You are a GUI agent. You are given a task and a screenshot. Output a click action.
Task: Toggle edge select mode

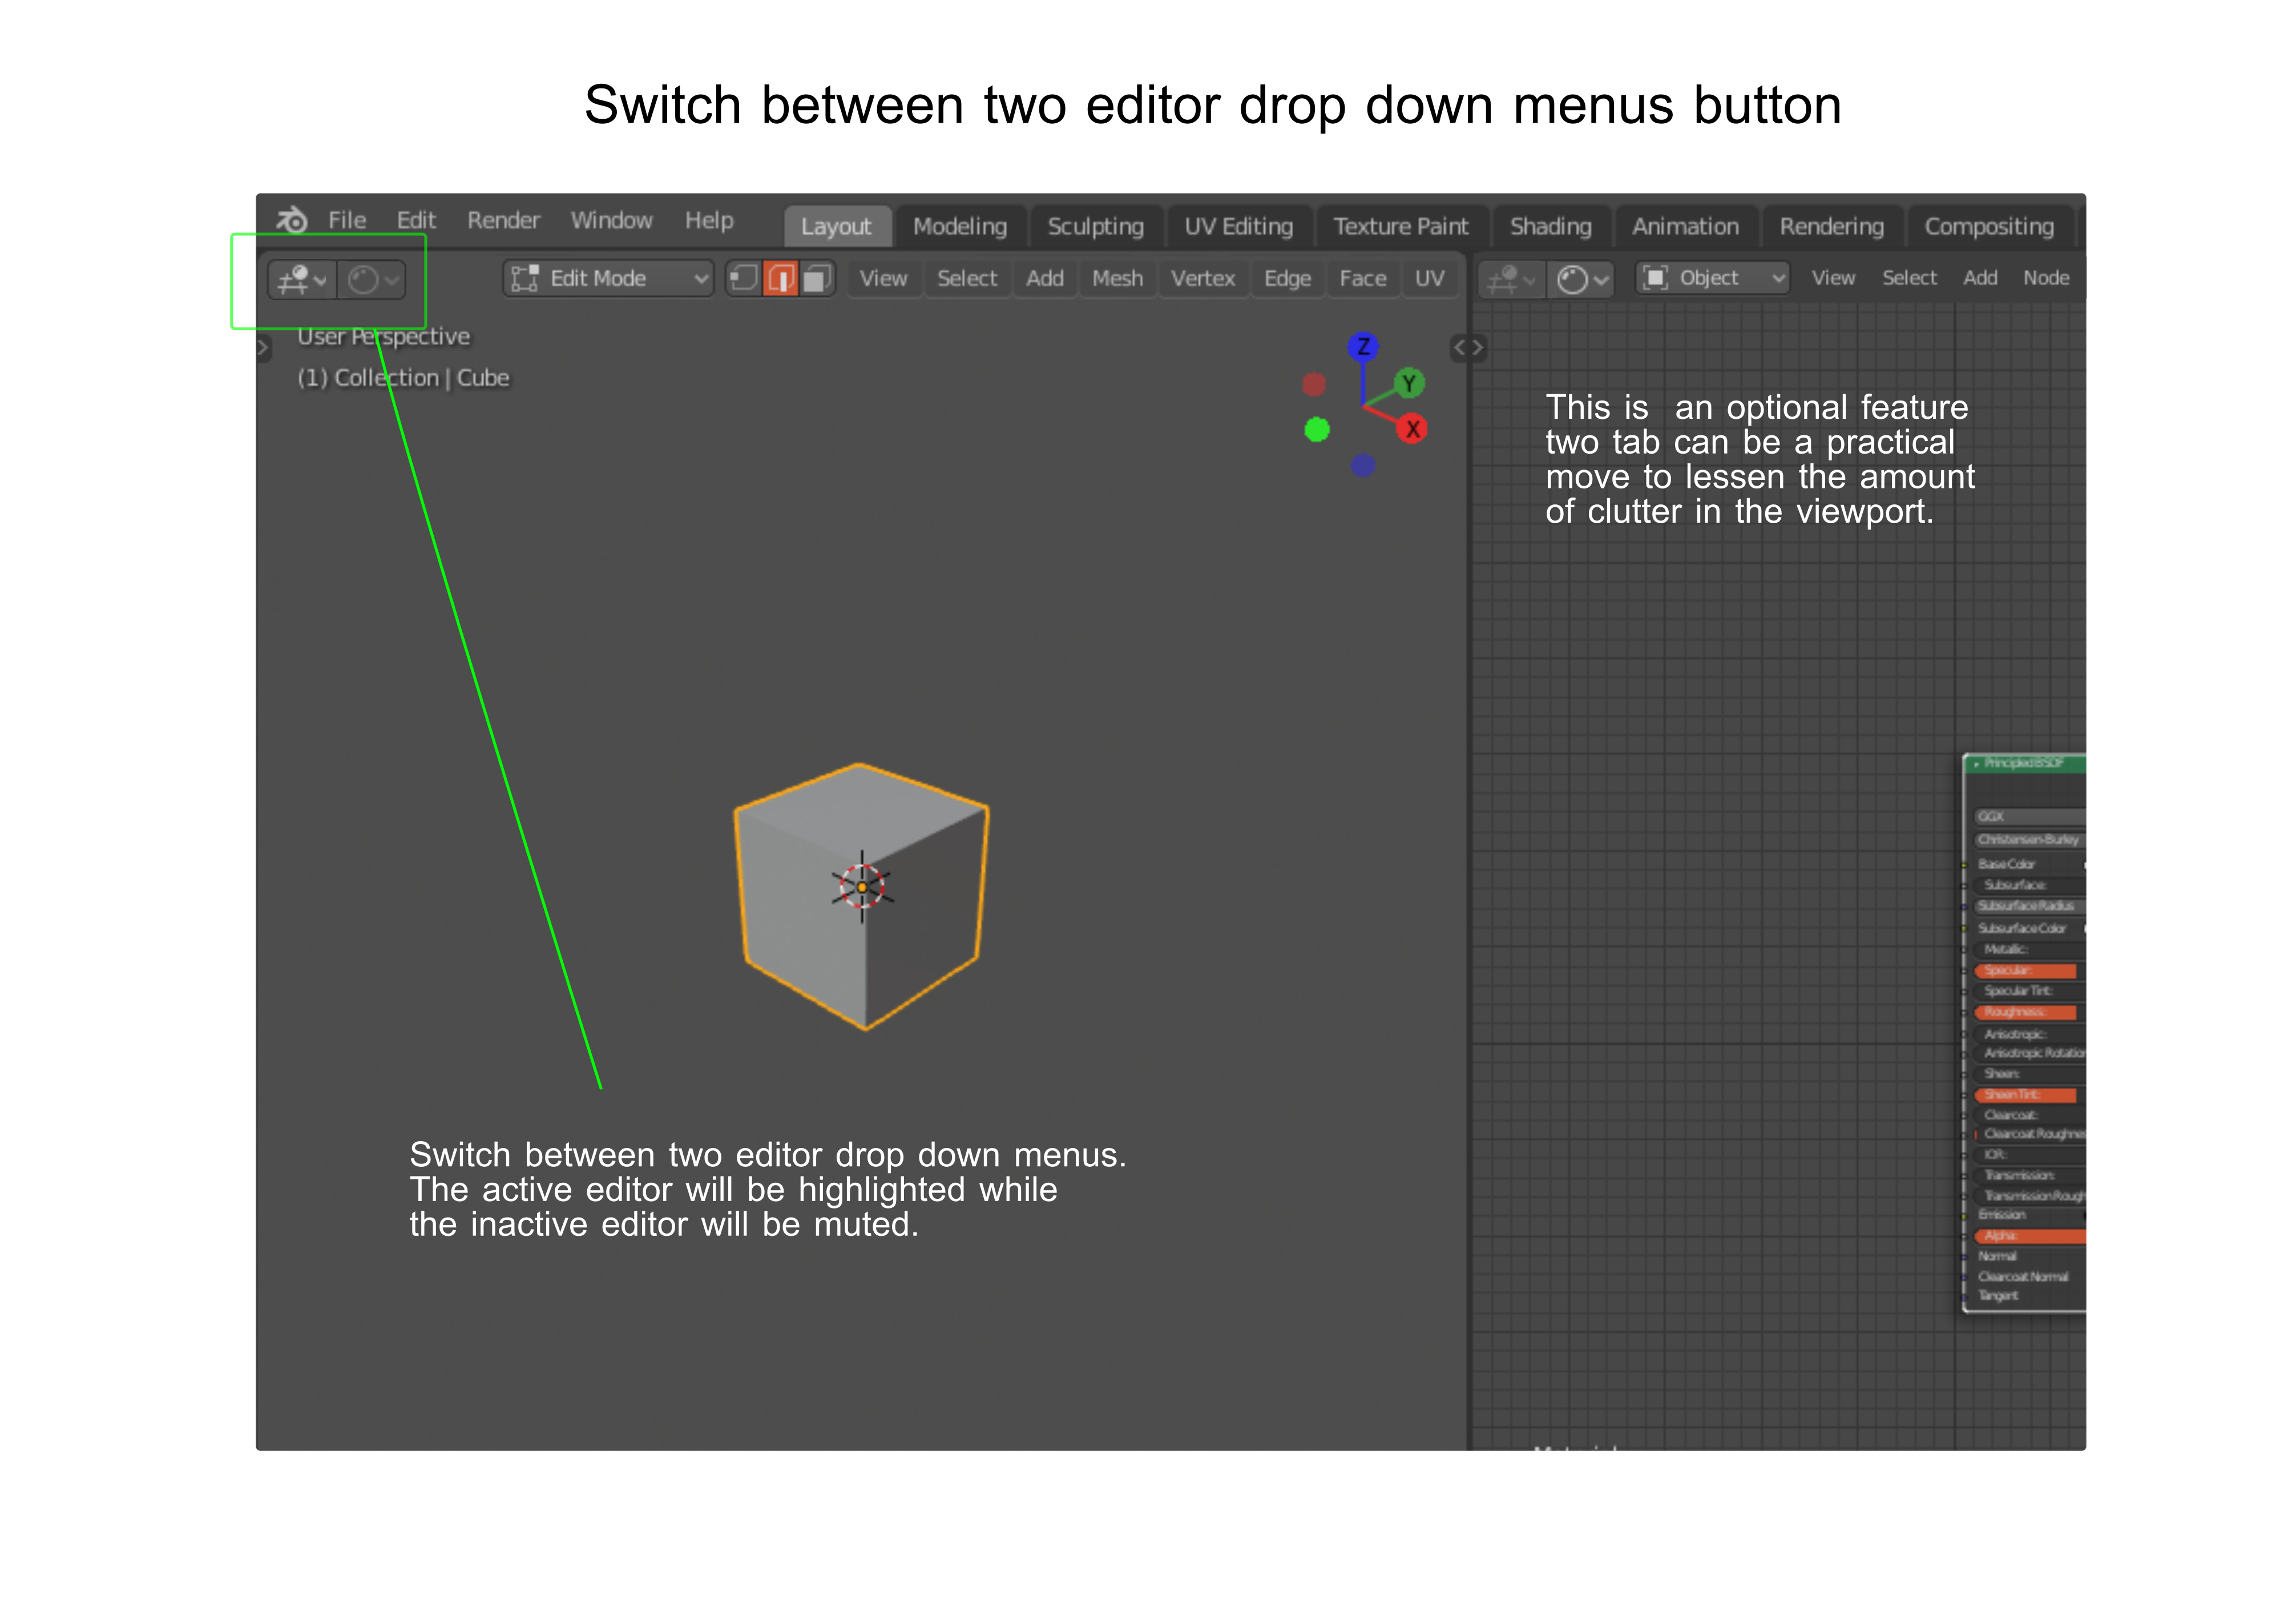coord(780,278)
